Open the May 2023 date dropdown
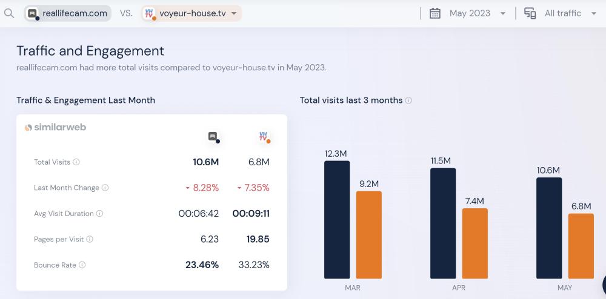 (477, 13)
